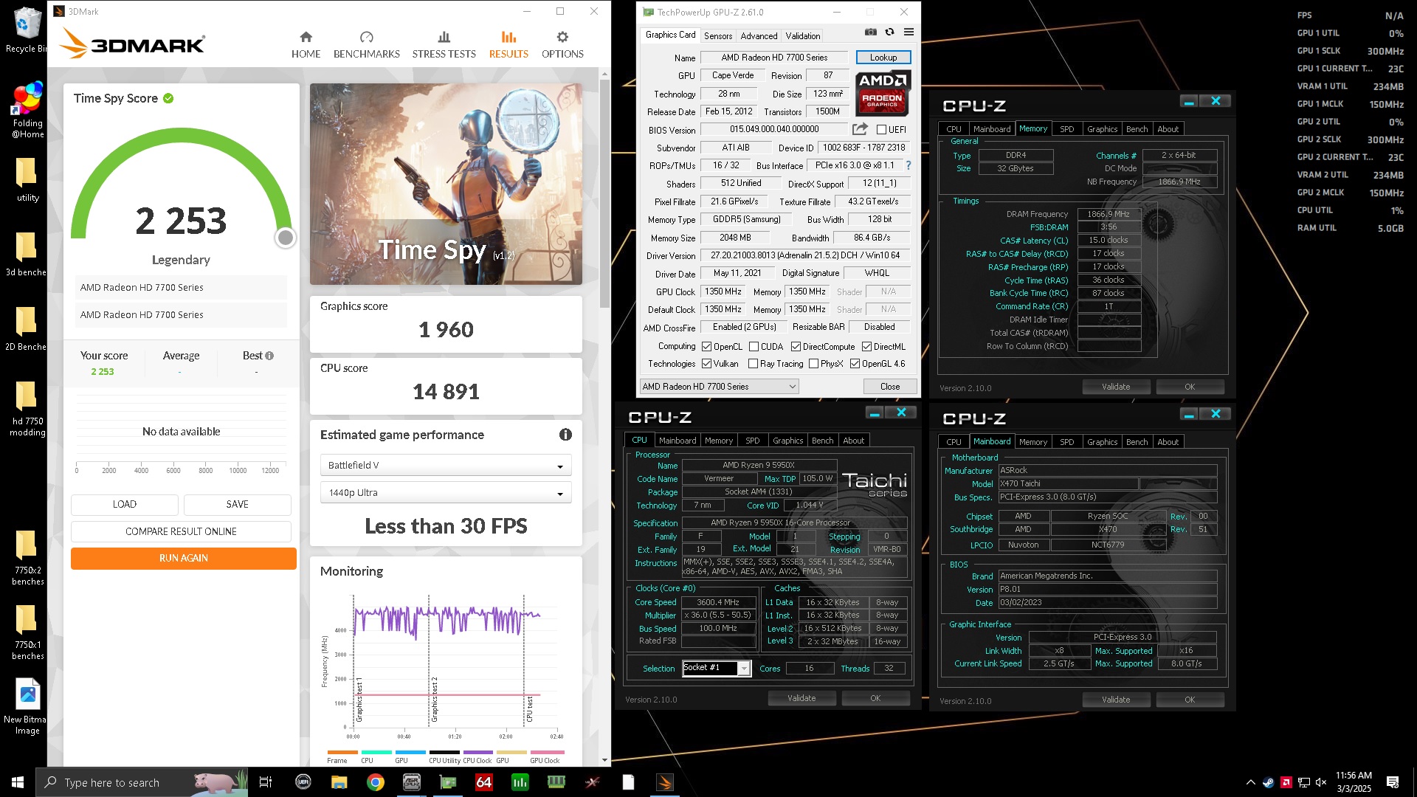Click the Time Spy benchmark thumbnail
Viewport: 1417px width, 797px height.
coord(446,184)
